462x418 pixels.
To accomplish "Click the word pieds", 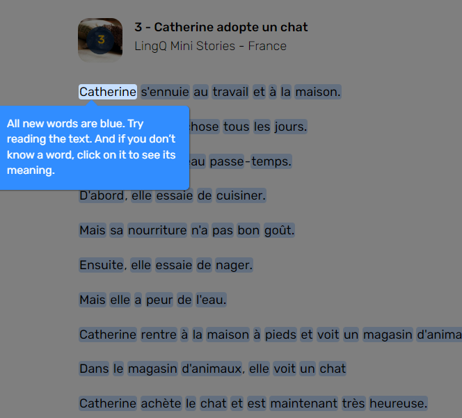I will (280, 335).
